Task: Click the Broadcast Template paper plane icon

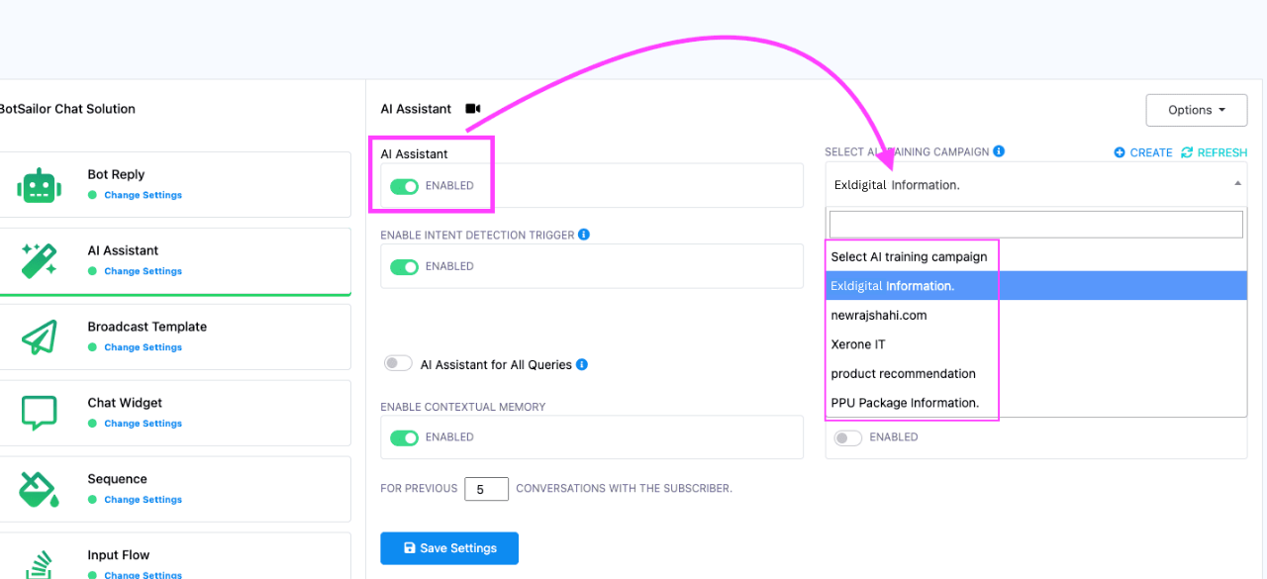Action: (40, 338)
